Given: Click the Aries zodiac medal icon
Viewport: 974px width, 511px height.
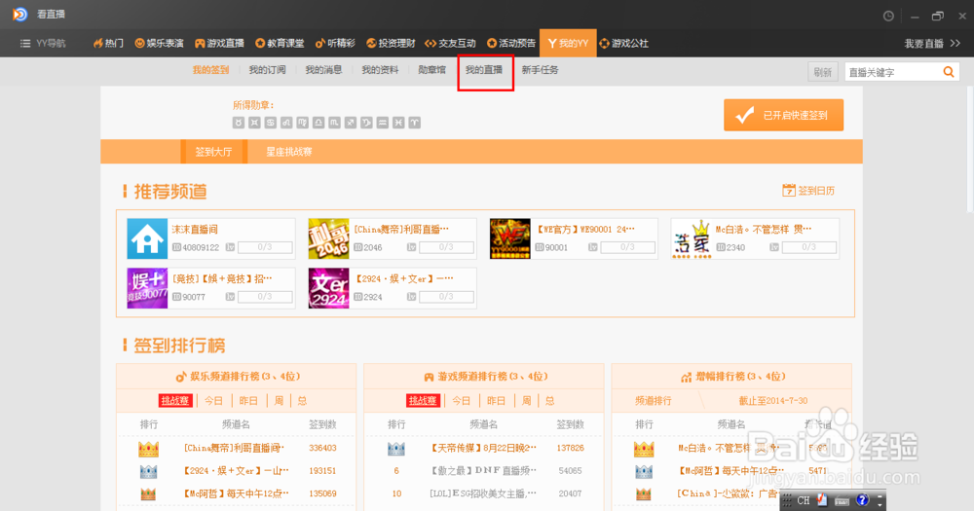Looking at the screenshot, I should pos(415,123).
